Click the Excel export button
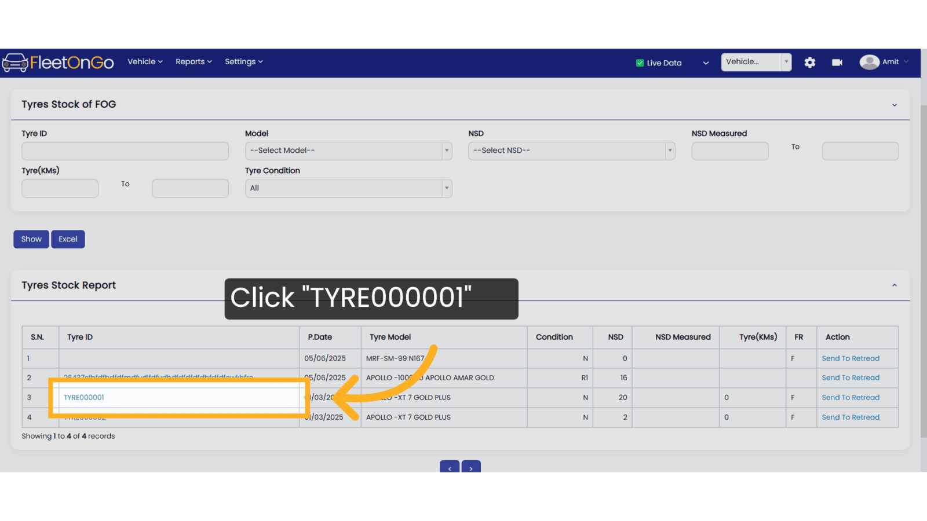 68,239
